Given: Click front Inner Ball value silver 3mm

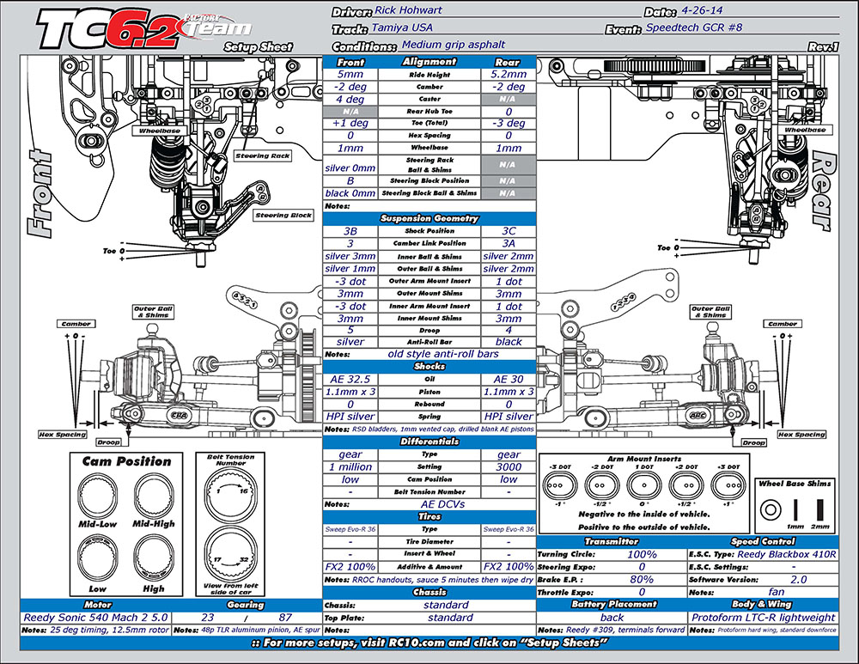Looking at the screenshot, I should coord(350,256).
